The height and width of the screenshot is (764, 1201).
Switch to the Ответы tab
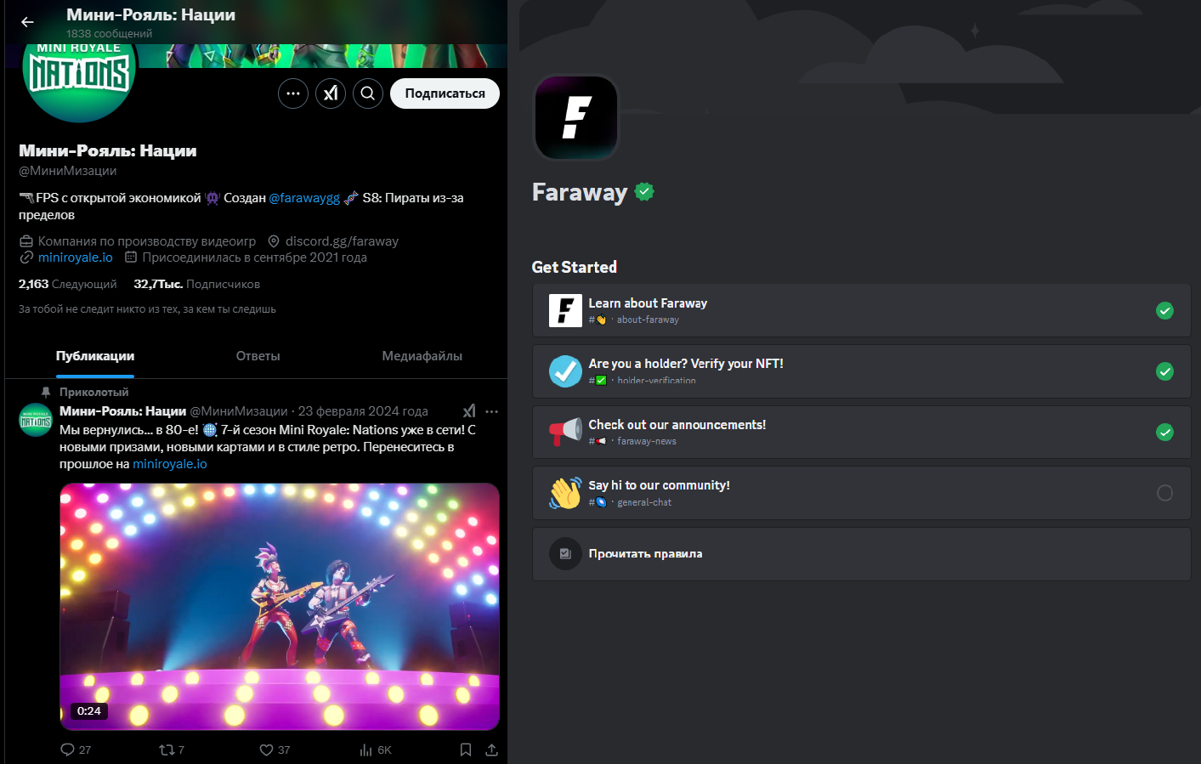coord(258,356)
